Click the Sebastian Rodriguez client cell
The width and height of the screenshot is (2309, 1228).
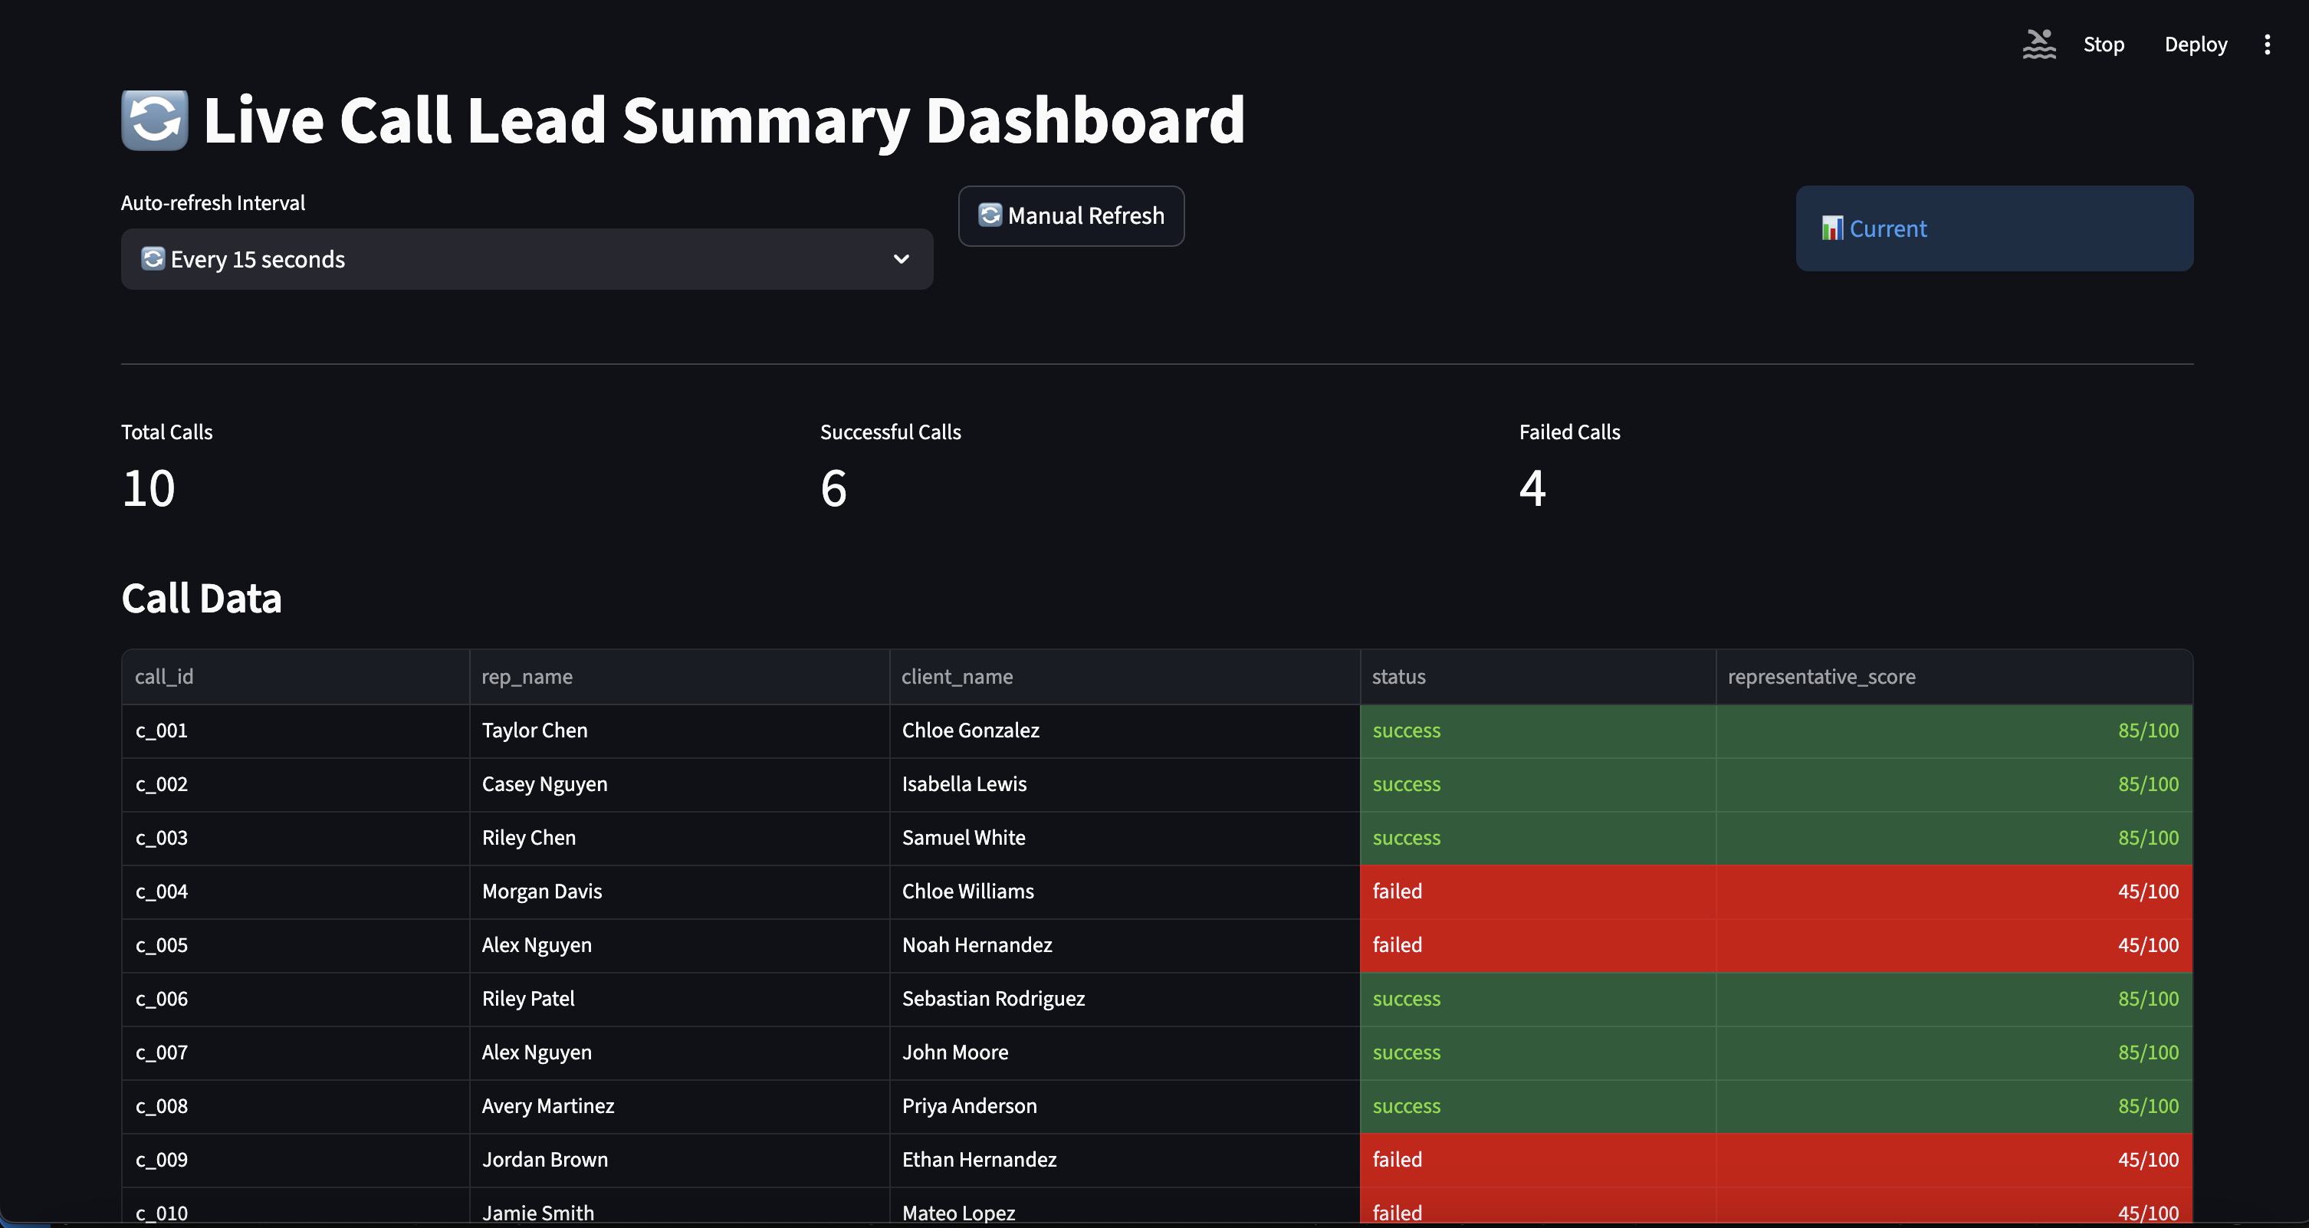[1123, 999]
